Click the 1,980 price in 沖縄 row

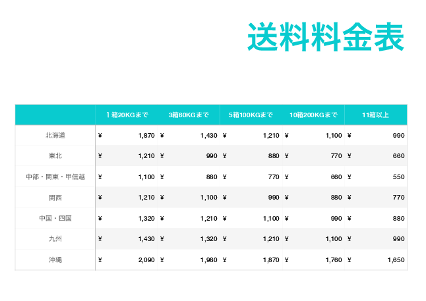click(208, 260)
